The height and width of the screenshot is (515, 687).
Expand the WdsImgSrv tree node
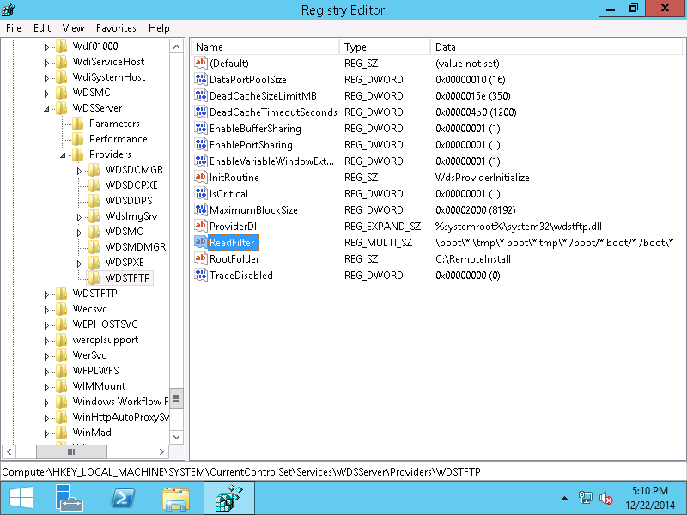pyautogui.click(x=79, y=217)
